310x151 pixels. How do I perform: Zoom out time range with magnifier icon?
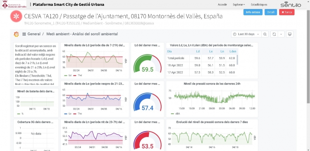tap(265, 34)
